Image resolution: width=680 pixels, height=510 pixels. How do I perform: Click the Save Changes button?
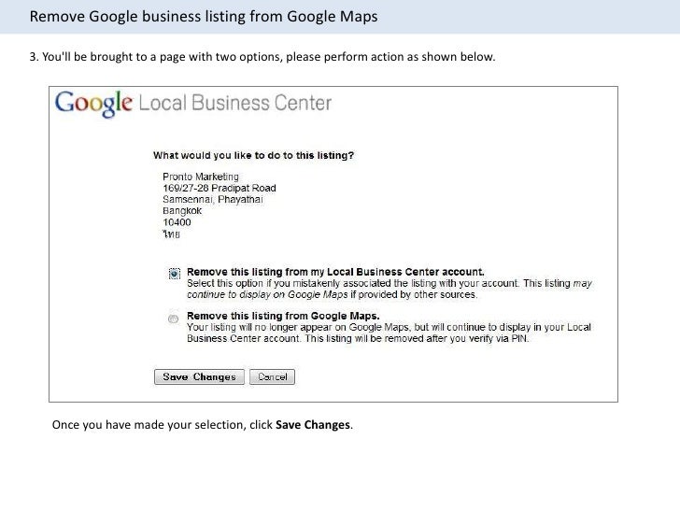pyautogui.click(x=199, y=376)
